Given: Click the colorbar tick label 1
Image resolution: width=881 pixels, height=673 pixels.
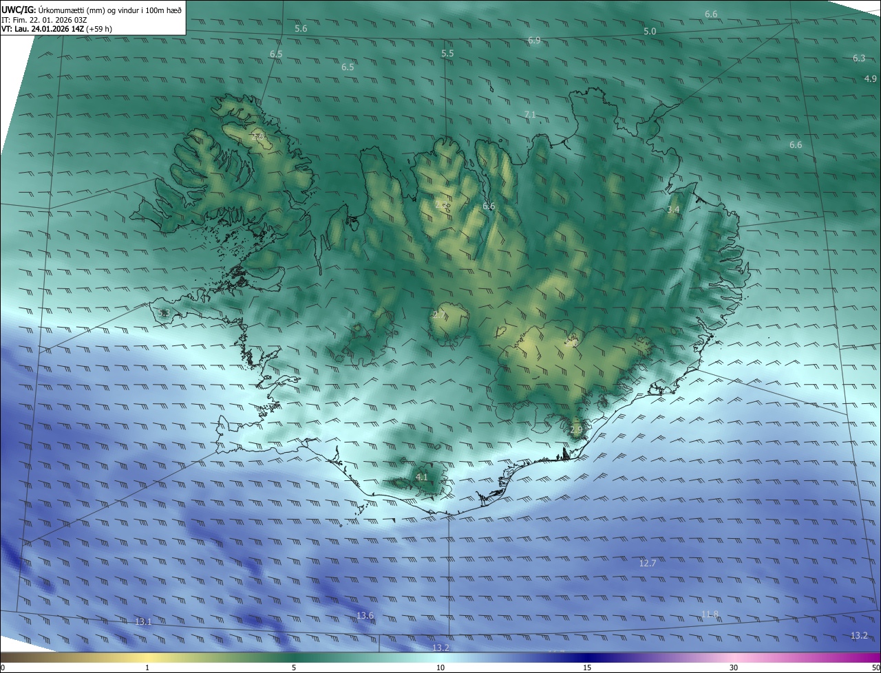Looking at the screenshot, I should point(147,667).
